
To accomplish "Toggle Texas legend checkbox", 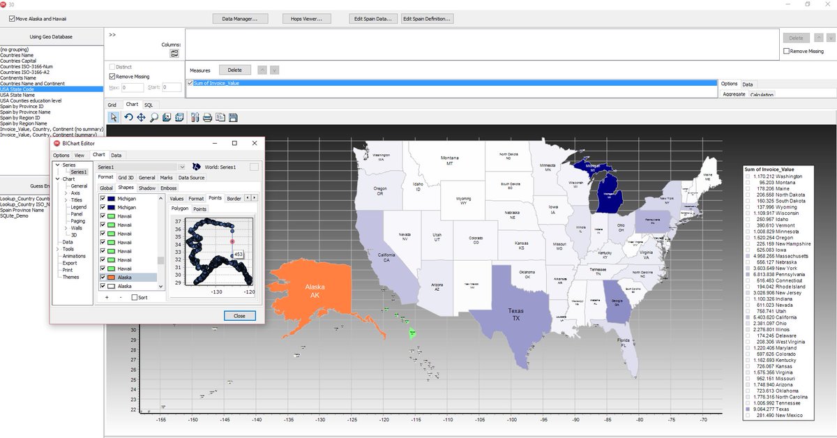I will click(x=748, y=409).
